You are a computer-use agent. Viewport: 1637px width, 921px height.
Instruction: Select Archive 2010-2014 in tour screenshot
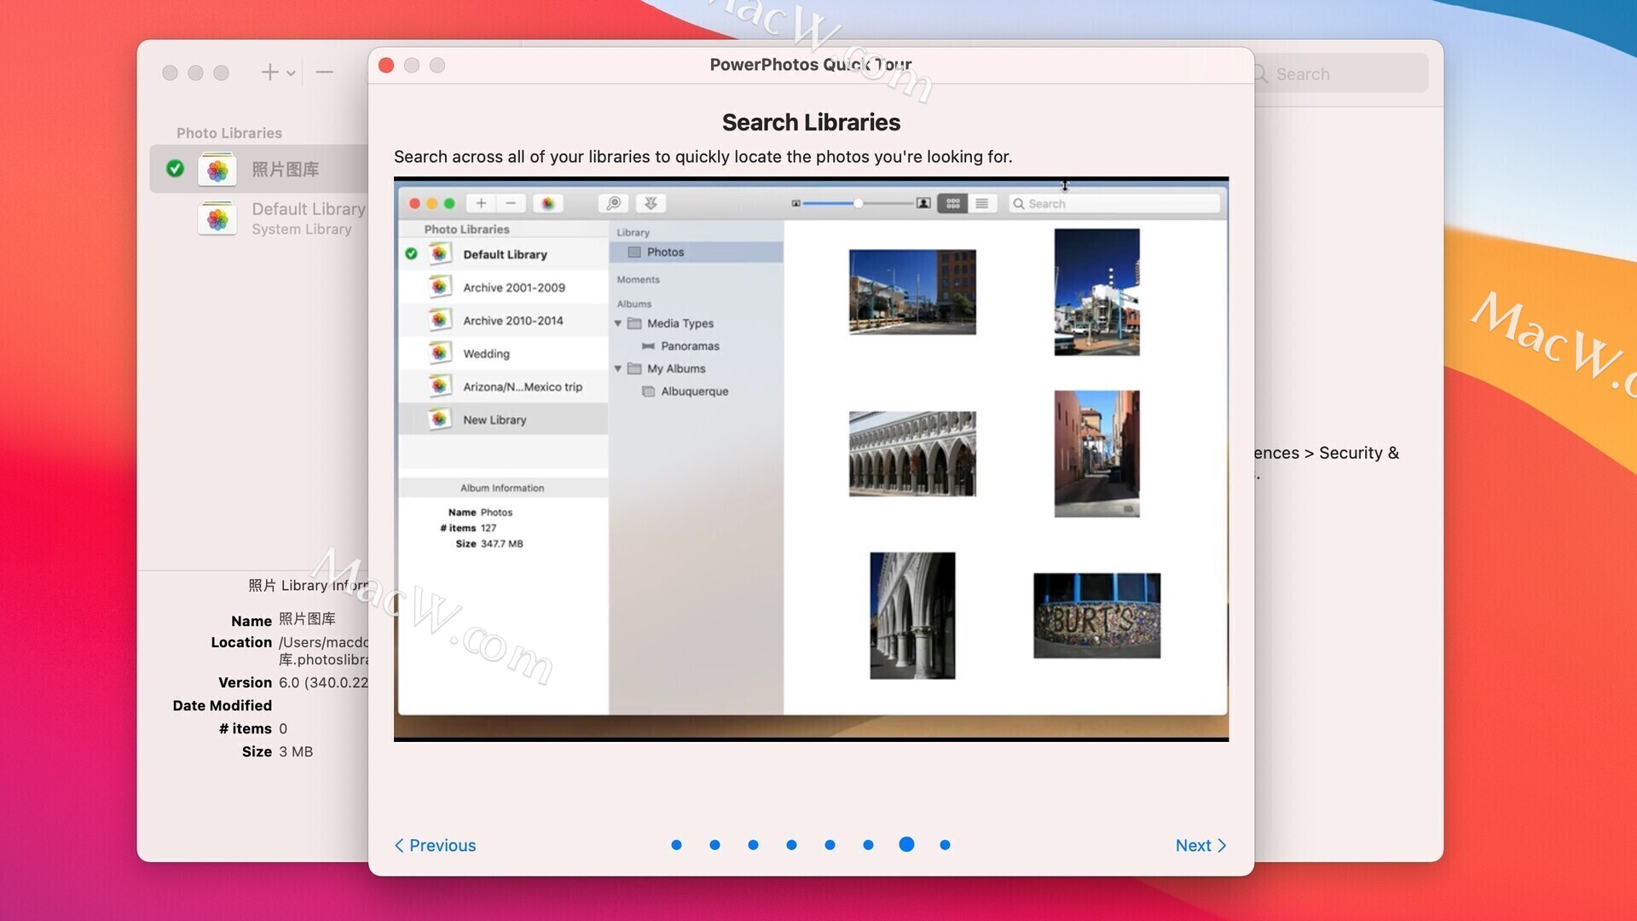[x=503, y=321]
